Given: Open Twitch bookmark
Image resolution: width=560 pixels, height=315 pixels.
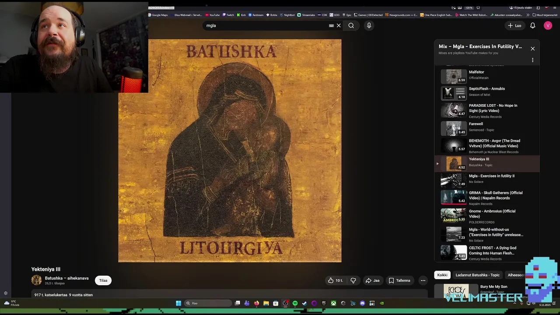Looking at the screenshot, I should [228, 15].
